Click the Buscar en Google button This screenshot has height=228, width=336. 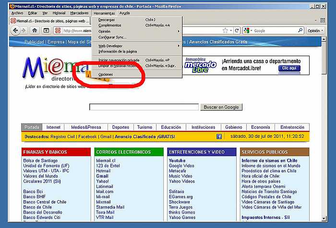(x=221, y=107)
